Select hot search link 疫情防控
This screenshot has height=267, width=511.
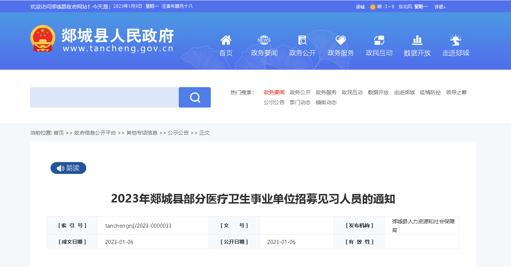[x=430, y=92]
